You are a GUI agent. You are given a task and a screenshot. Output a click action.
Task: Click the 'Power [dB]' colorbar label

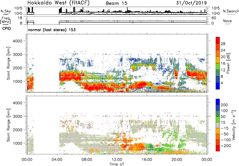click(x=228, y=63)
